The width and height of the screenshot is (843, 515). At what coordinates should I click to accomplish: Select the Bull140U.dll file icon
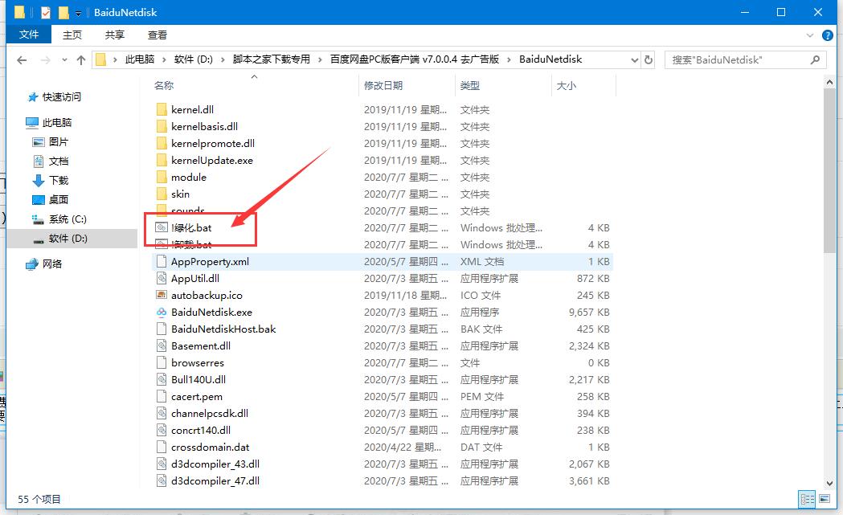coord(162,379)
